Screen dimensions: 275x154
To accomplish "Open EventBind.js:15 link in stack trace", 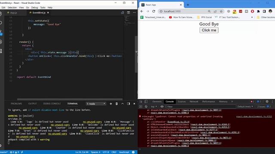I will click(178, 122).
